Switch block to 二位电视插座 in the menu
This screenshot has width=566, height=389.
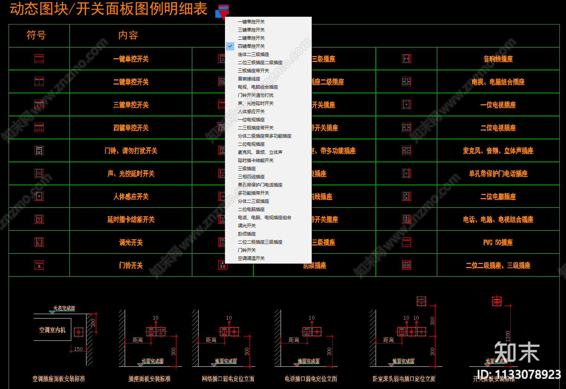coord(251,144)
